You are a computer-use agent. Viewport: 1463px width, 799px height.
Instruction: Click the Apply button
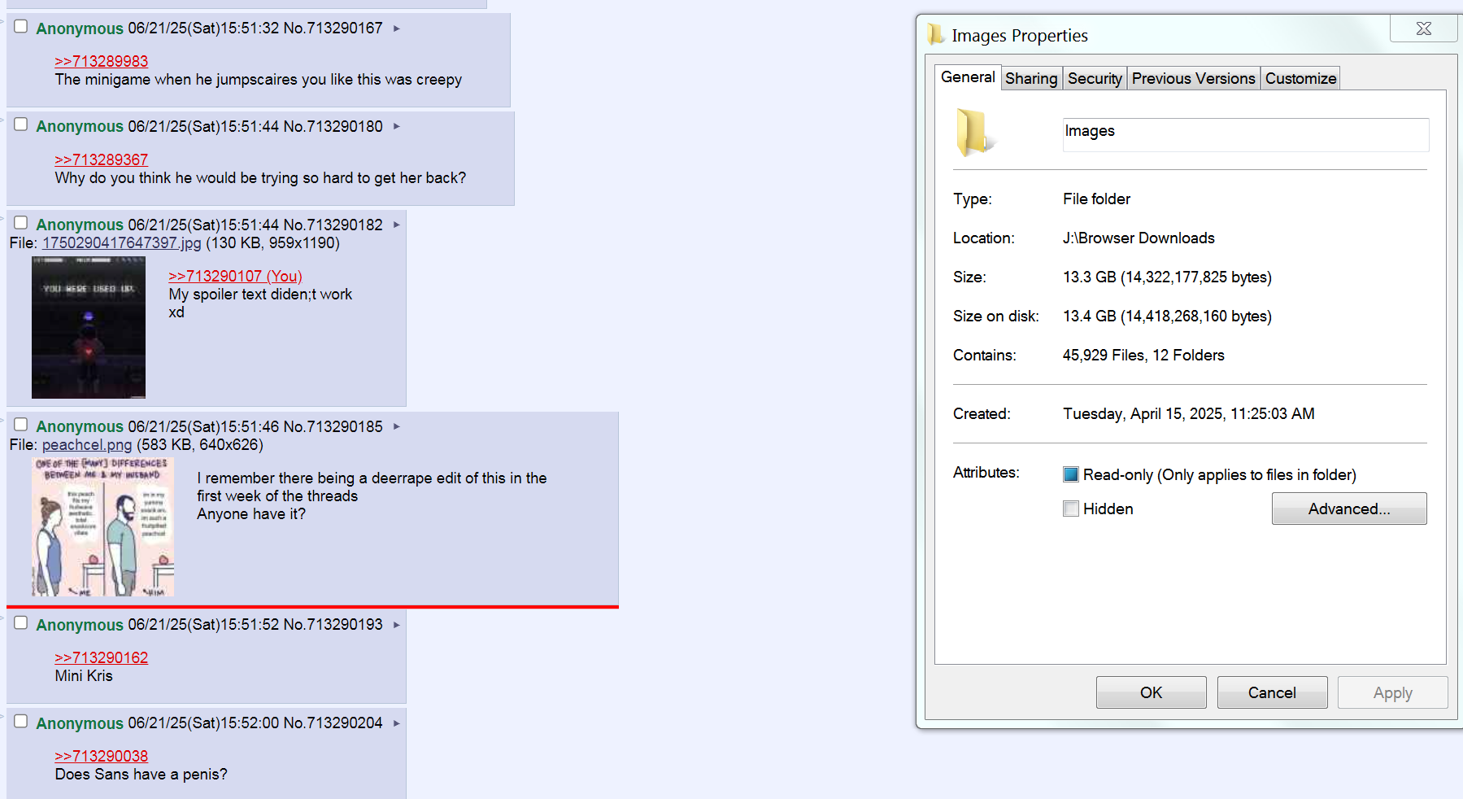tap(1392, 692)
